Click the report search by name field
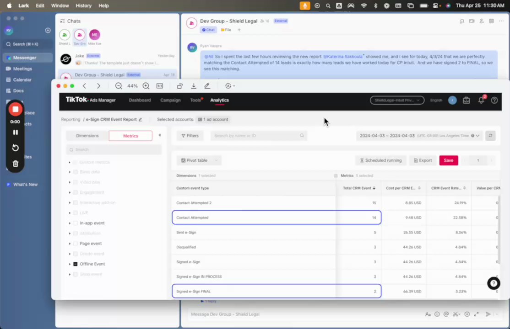 (x=259, y=135)
